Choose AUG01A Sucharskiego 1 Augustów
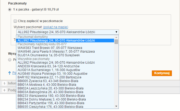 tap(65, 70)
